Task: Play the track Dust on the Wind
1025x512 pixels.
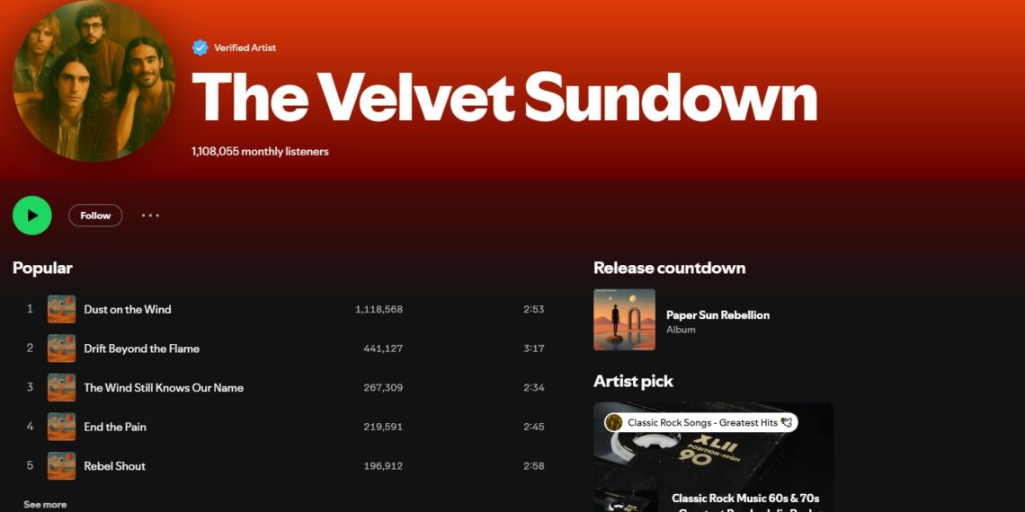Action: (128, 309)
